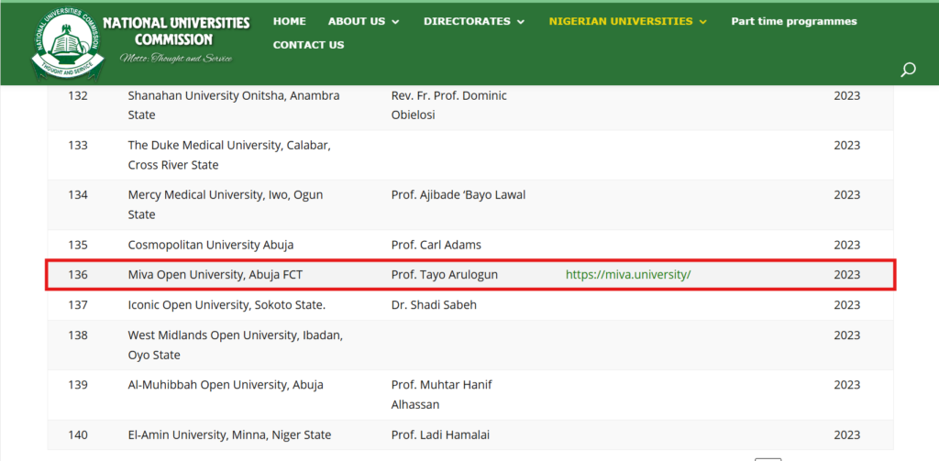Viewport: 939px width, 461px height.
Task: Expand the NIGERIAN UNIVERSITIES dropdown menu
Action: tap(627, 21)
